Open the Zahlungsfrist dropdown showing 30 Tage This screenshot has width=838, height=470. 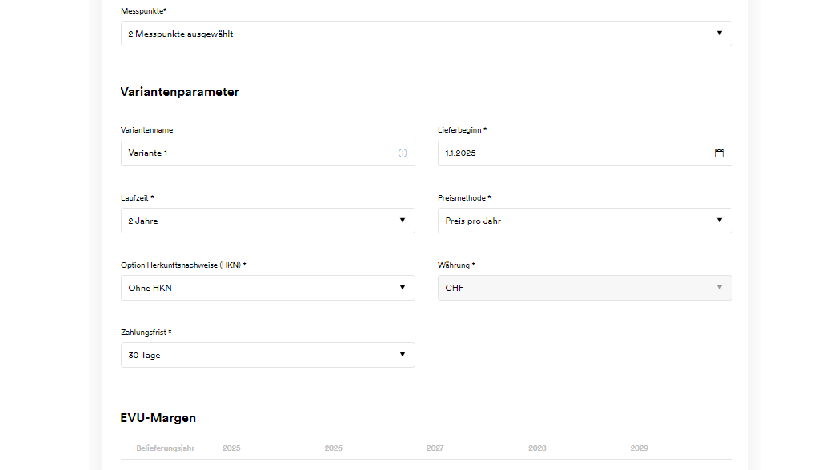coord(267,355)
